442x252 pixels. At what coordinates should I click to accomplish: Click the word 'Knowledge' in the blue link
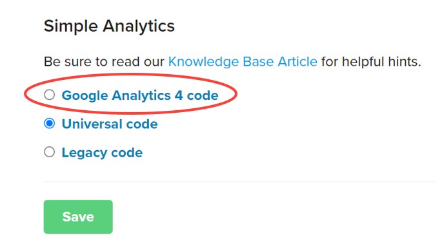tap(203, 63)
